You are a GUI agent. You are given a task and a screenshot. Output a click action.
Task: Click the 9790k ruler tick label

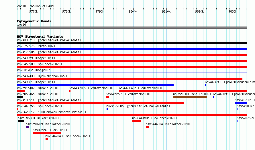tap(100, 11)
